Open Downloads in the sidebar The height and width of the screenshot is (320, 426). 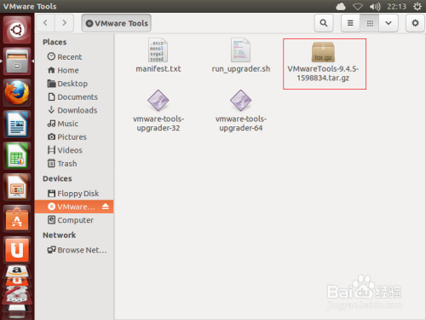(74, 110)
